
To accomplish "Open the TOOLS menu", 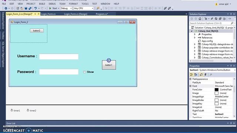I will point(85,4).
